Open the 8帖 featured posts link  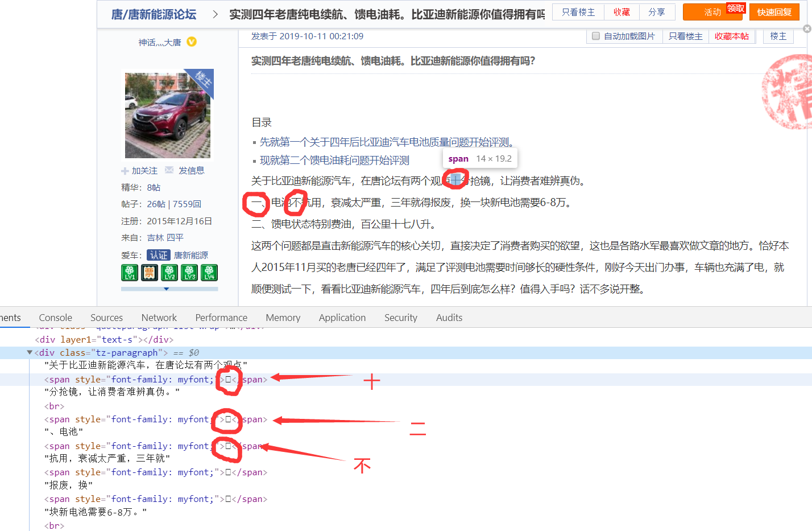pyautogui.click(x=154, y=187)
